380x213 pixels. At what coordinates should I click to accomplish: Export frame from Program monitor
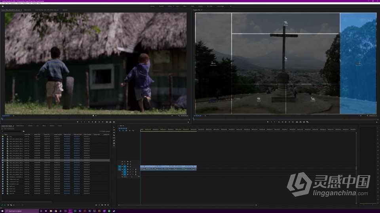(x=304, y=122)
